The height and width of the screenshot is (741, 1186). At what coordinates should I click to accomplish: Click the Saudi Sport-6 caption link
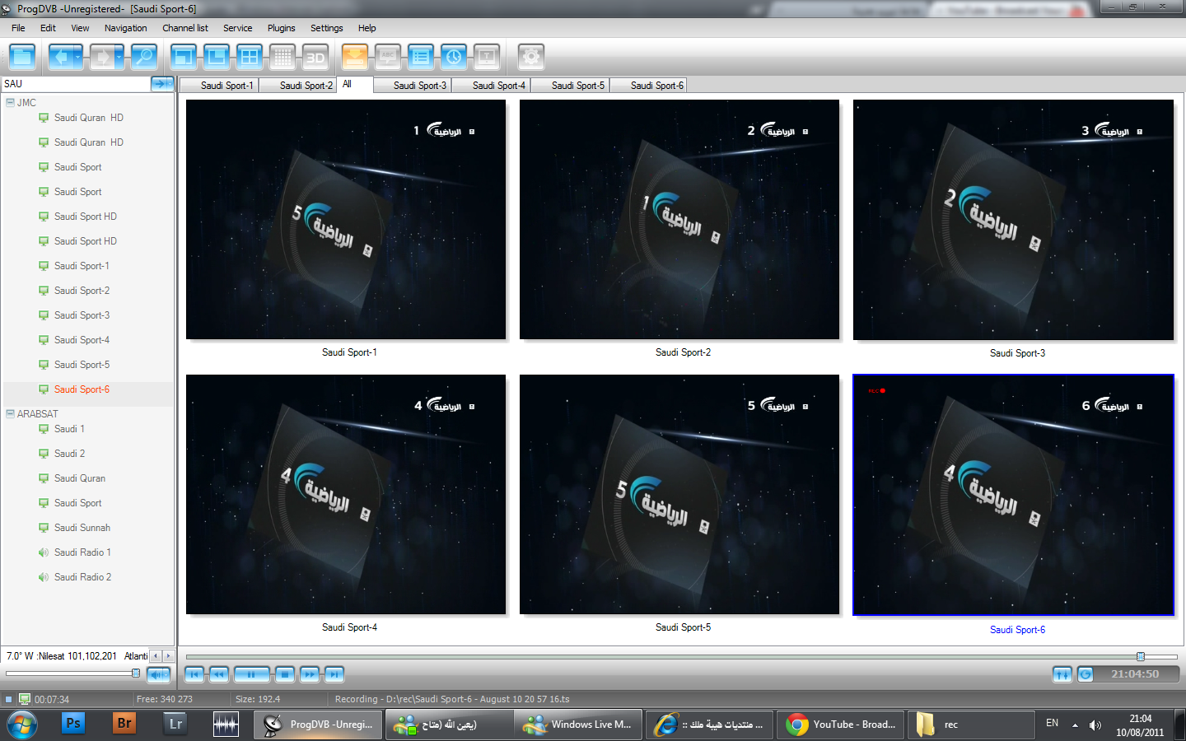click(x=1017, y=630)
